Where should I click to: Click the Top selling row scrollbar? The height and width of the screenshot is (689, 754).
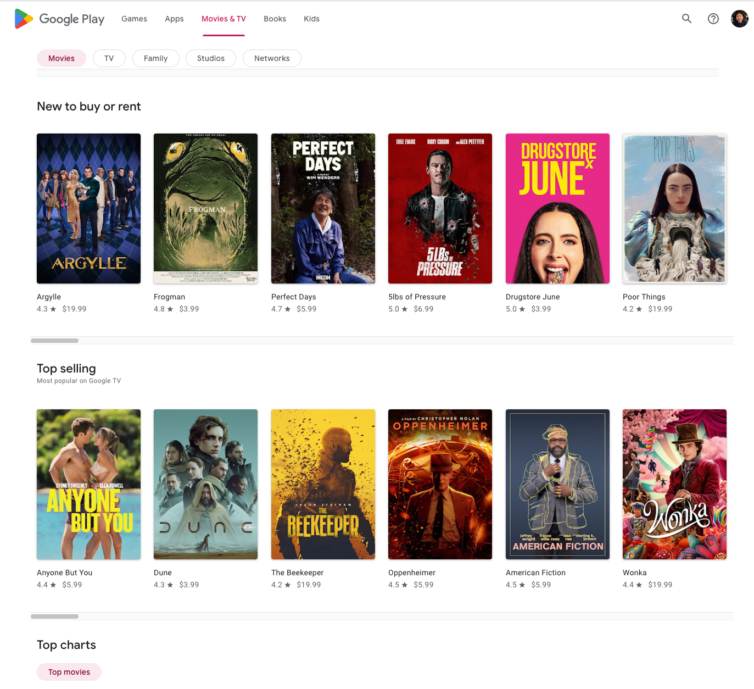[54, 616]
